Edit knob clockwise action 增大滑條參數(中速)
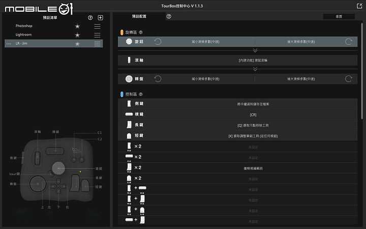This screenshot has width=366, height=229. pos(301,42)
